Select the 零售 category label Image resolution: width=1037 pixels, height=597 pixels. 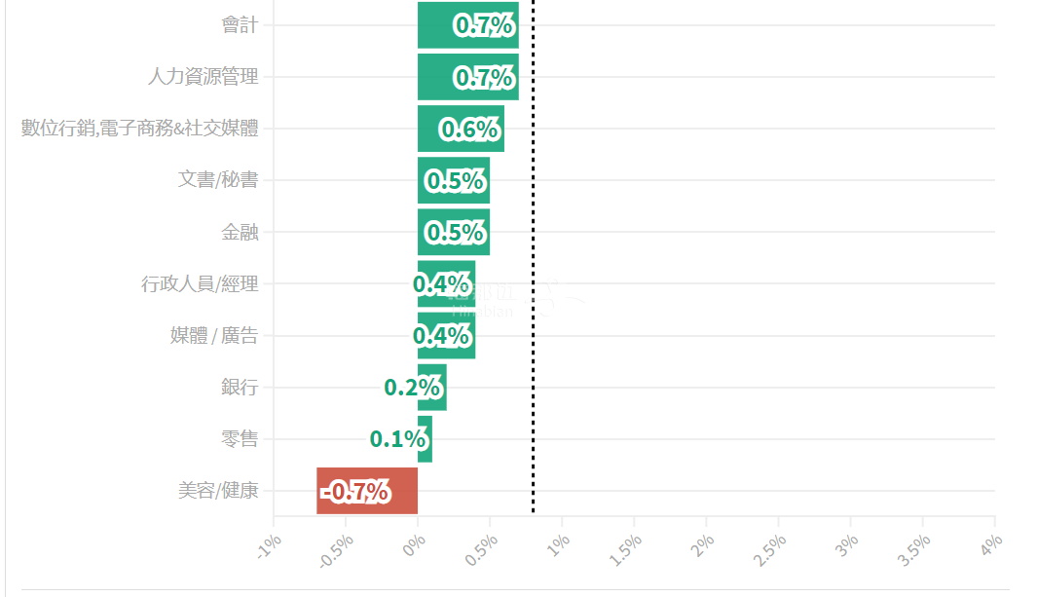(x=240, y=438)
